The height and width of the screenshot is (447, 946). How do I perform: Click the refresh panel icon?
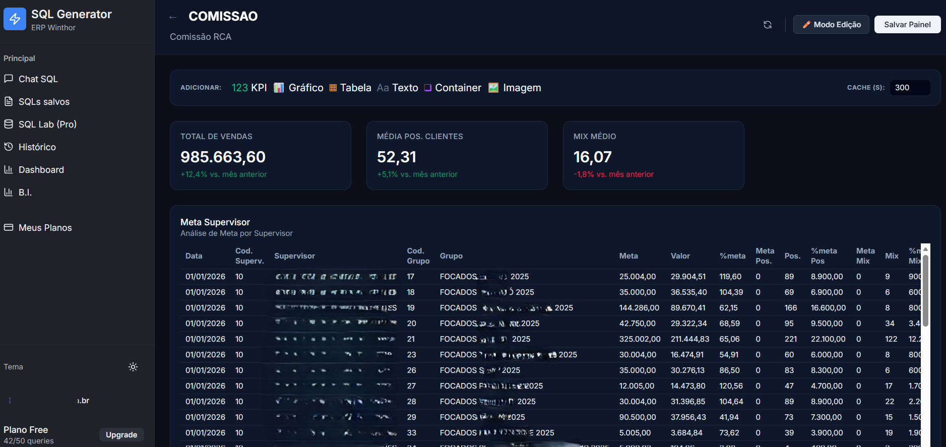point(768,25)
